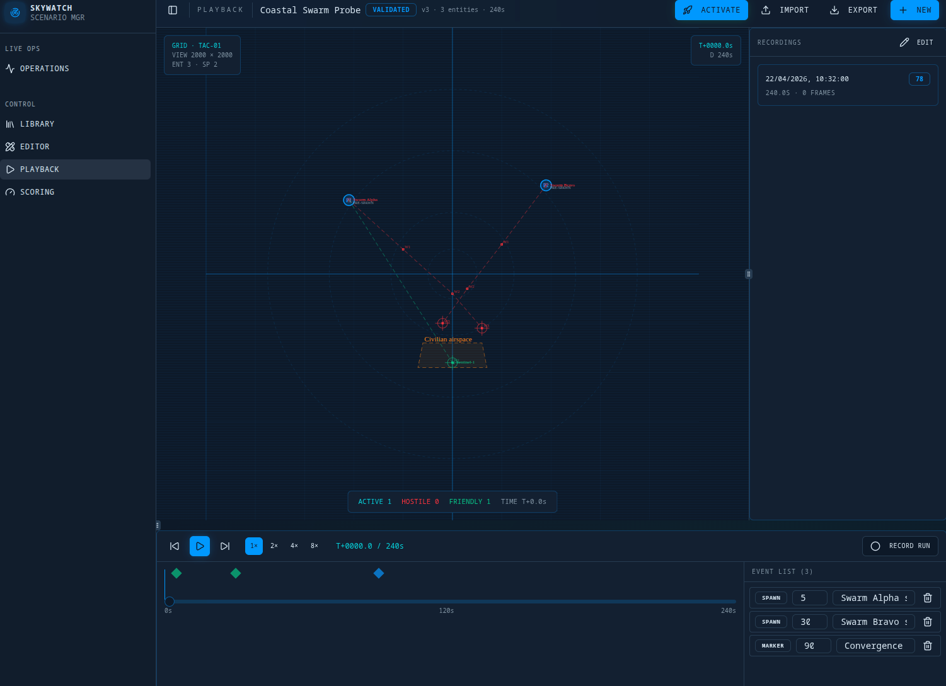The width and height of the screenshot is (946, 686).
Task: Open Library in the sidebar
Action: click(75, 124)
